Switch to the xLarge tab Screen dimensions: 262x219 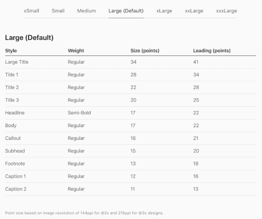[164, 11]
